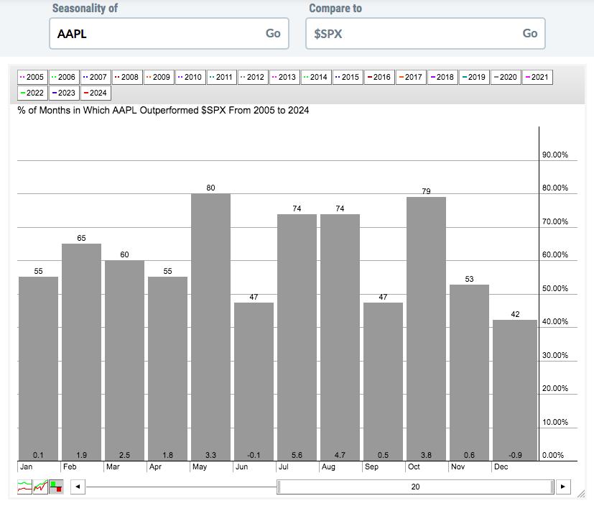Switch to separate-lines seasonality chart view

coord(25,487)
